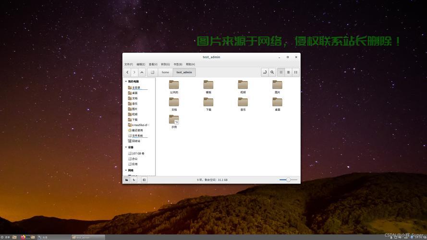Viewport: 427px width, 240px height.
Task: Open the 文件(F) menu
Action: 128,64
